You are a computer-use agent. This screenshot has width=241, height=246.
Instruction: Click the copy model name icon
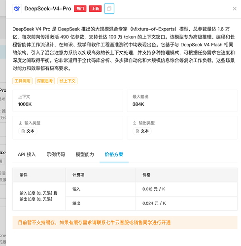[109, 8]
